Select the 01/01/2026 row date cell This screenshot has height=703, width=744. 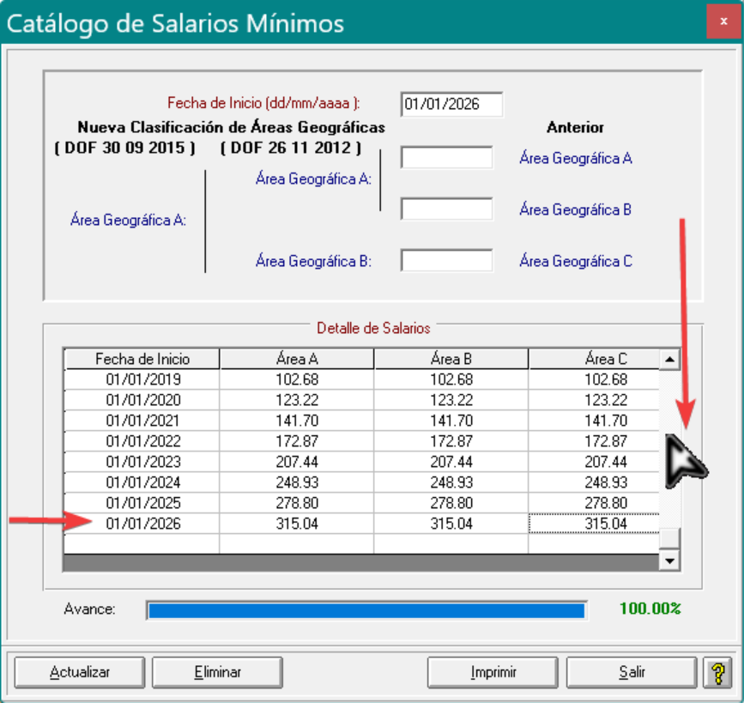coord(143,524)
